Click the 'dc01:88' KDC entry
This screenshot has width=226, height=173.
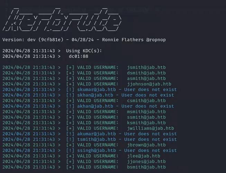[79, 56]
